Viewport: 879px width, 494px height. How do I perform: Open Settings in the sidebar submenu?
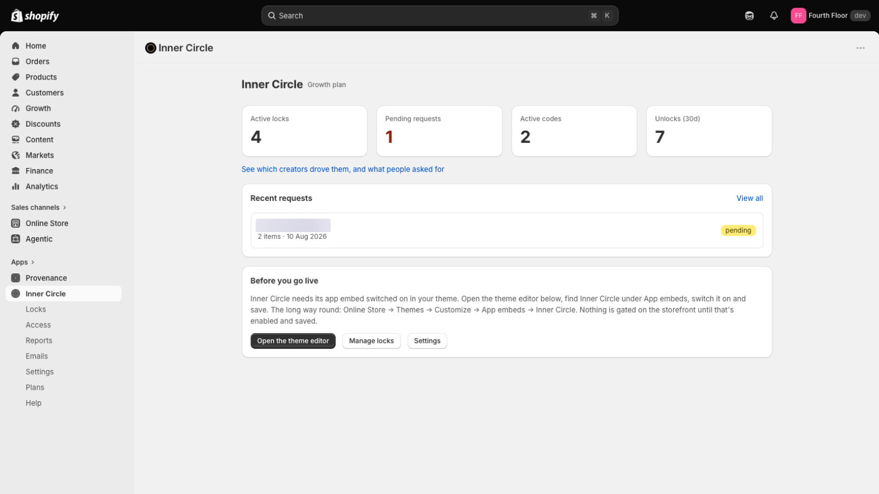pos(40,372)
